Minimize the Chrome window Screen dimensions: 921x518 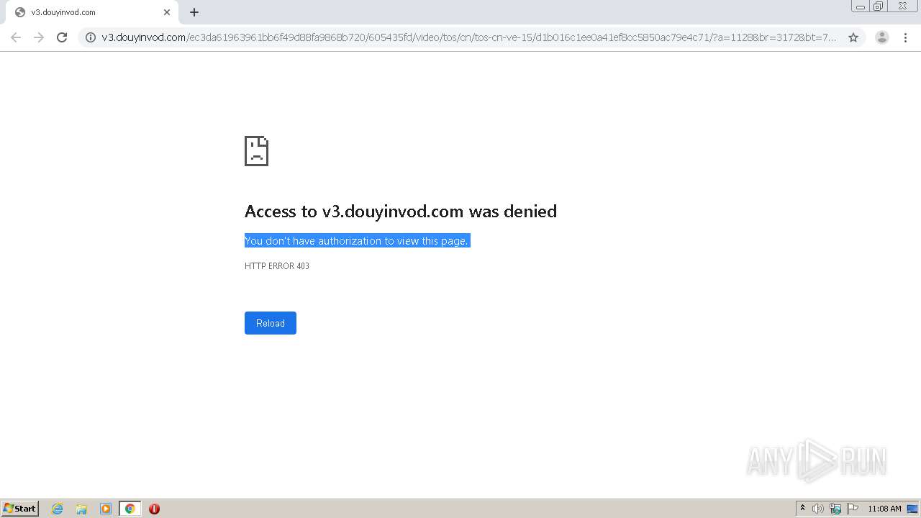[861, 6]
